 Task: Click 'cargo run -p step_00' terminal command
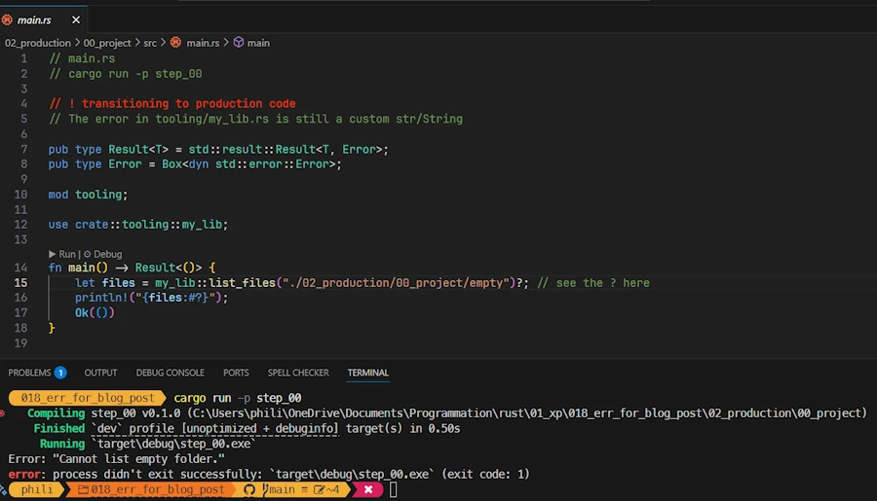[x=237, y=398]
